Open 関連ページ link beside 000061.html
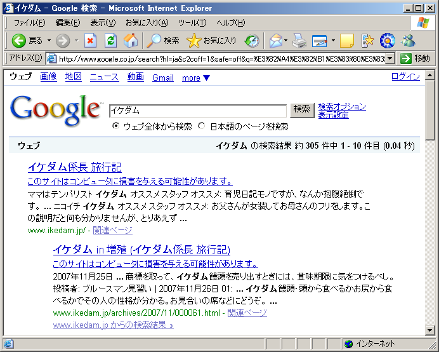This screenshot has width=439, height=352. (x=247, y=313)
